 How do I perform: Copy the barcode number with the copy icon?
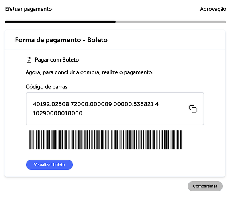click(x=193, y=109)
